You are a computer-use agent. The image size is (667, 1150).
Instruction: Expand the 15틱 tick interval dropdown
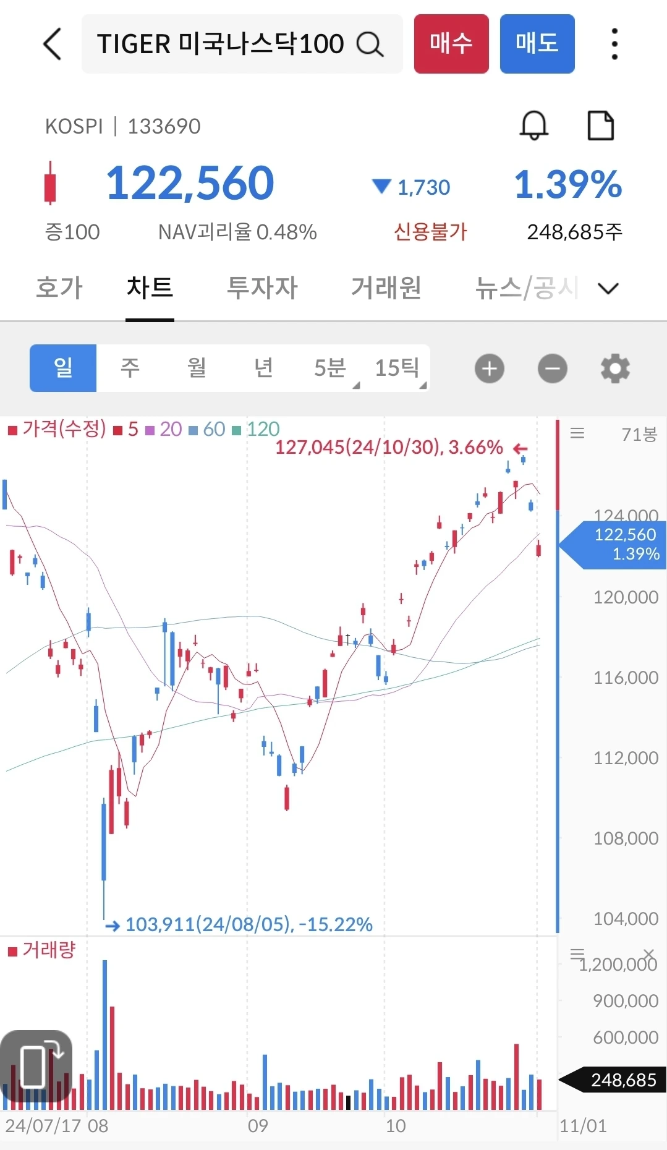(397, 368)
